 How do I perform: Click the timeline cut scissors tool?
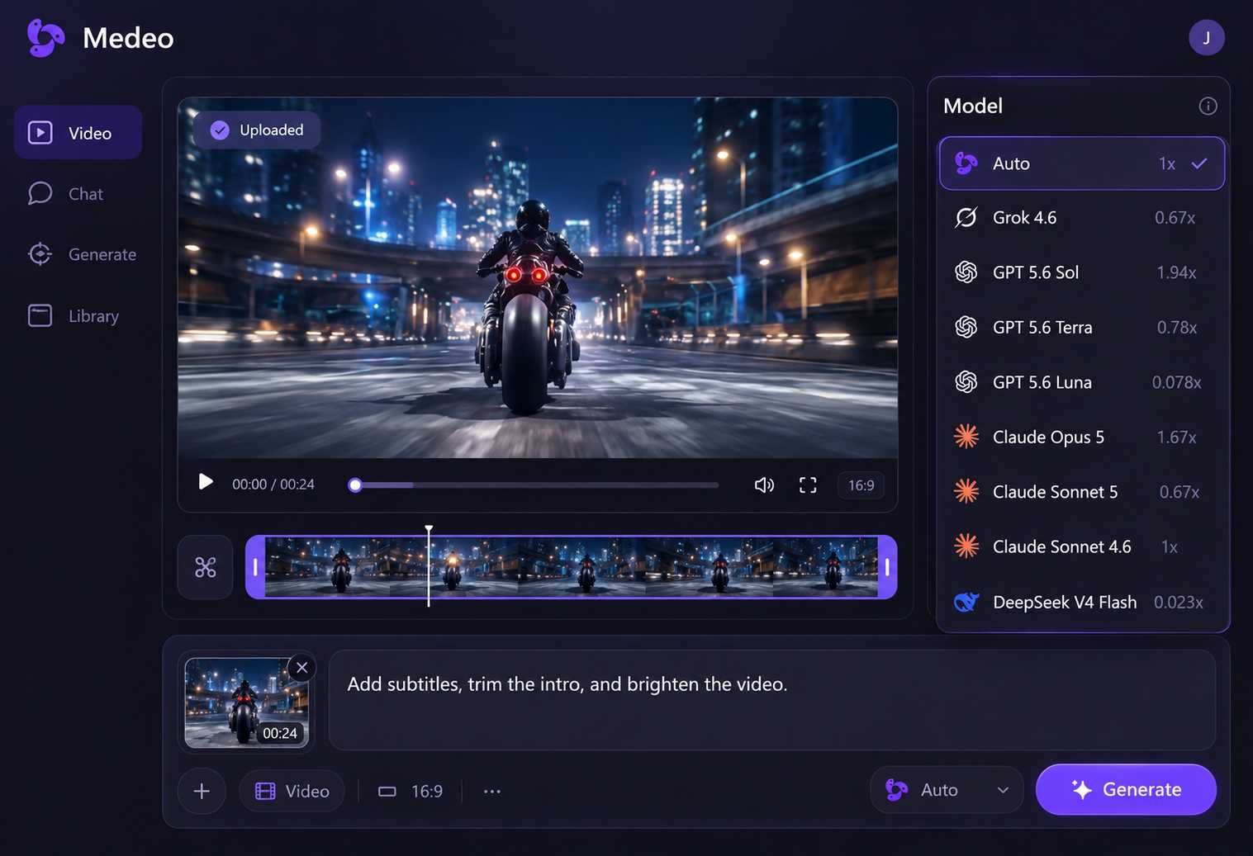pyautogui.click(x=205, y=567)
